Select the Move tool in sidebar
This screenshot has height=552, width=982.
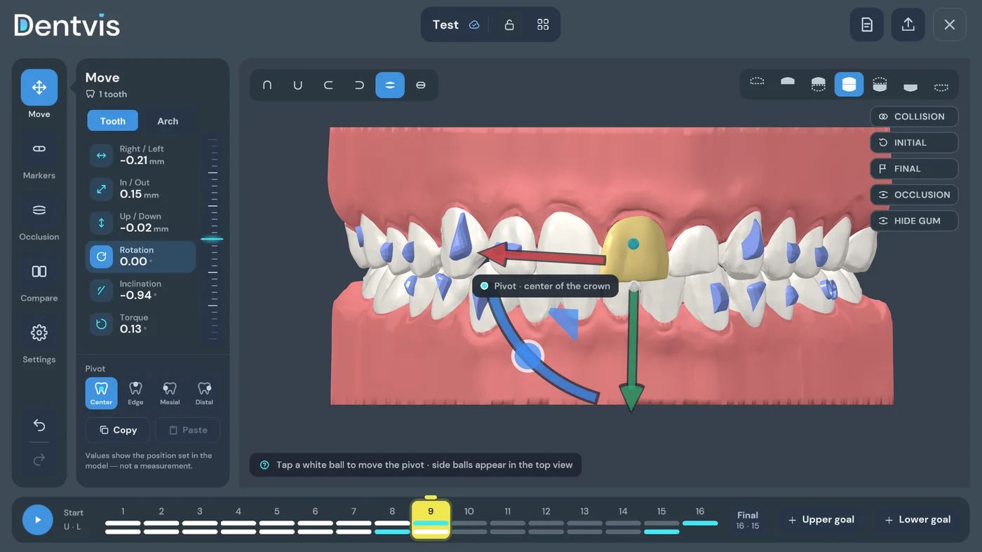click(x=39, y=88)
